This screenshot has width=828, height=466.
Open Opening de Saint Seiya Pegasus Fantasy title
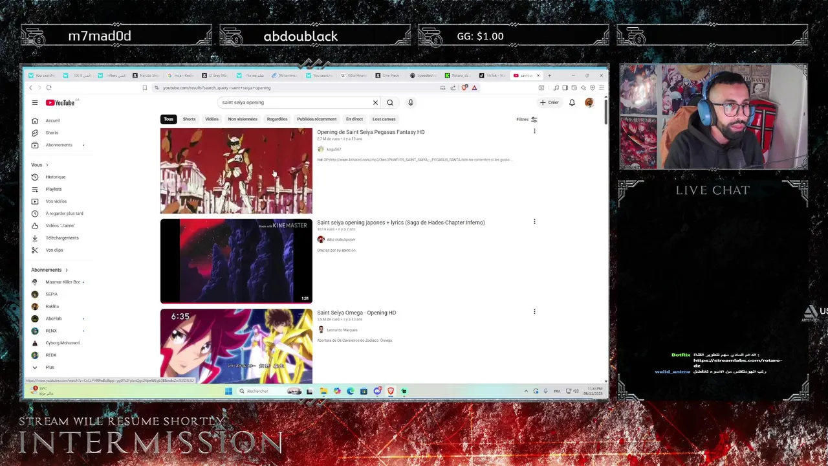371,132
